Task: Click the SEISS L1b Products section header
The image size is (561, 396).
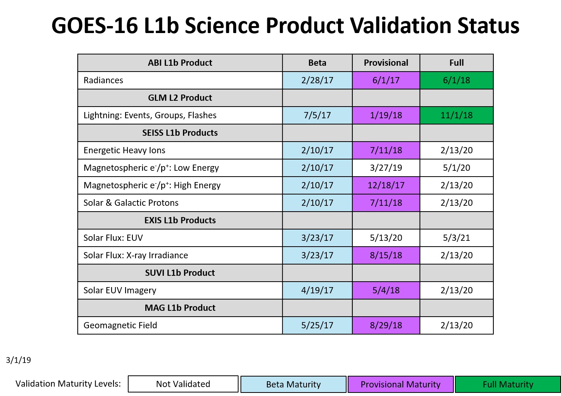Action: tap(180, 133)
